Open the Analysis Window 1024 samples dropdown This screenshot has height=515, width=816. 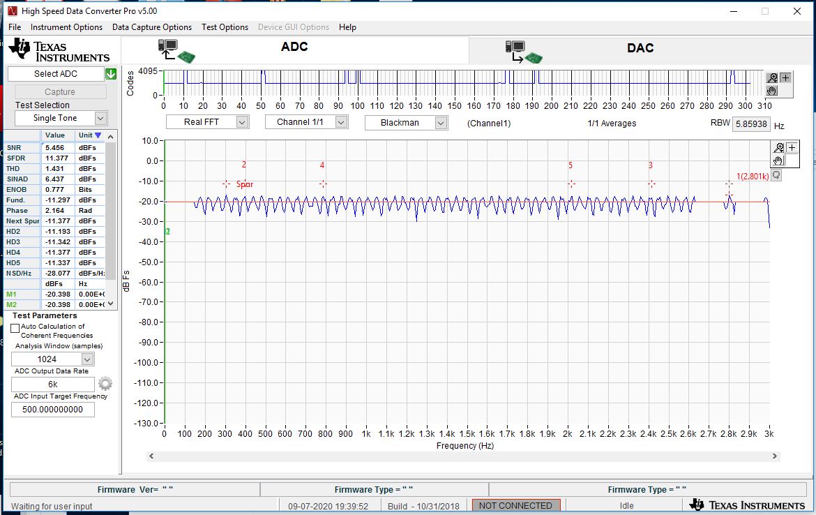tap(87, 359)
